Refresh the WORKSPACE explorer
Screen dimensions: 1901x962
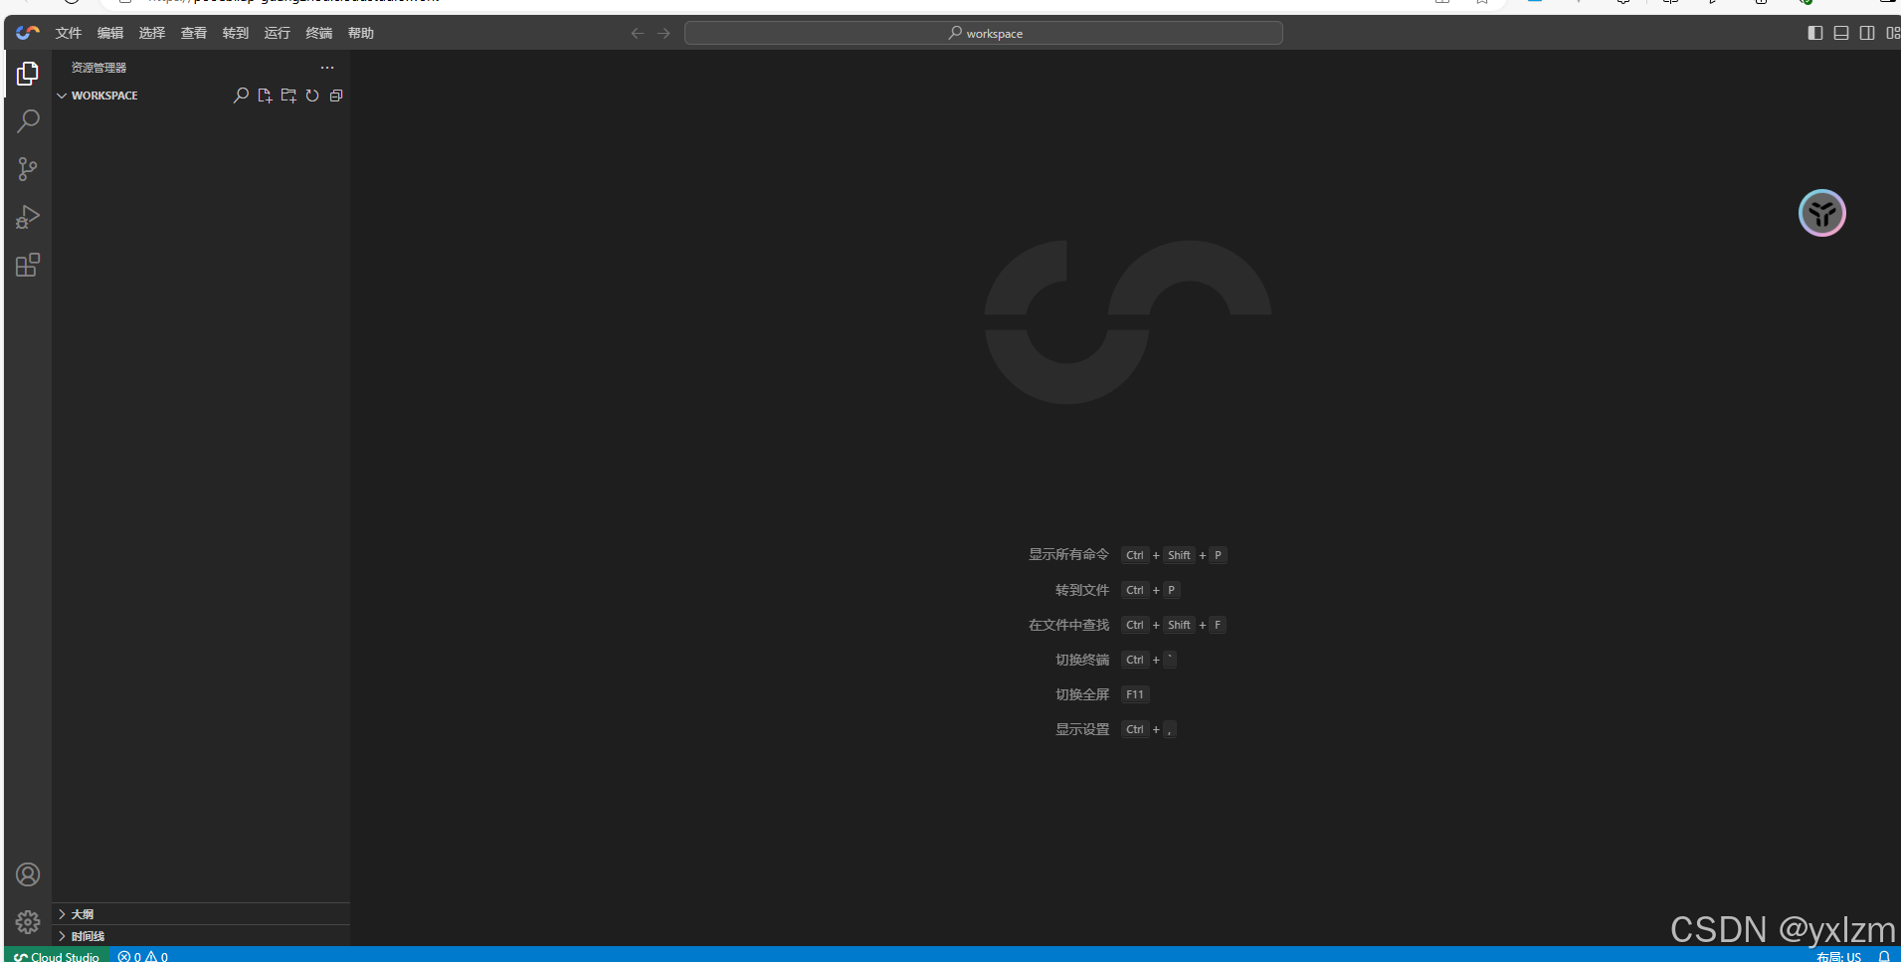point(312,96)
